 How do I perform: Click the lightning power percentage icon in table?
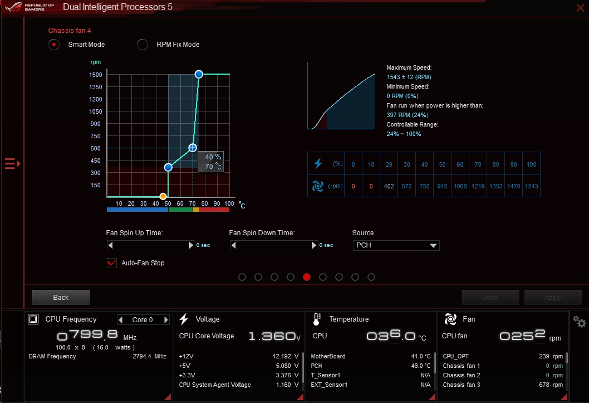coord(318,163)
